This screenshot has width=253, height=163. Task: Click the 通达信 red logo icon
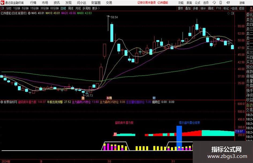click(x=2, y=3)
